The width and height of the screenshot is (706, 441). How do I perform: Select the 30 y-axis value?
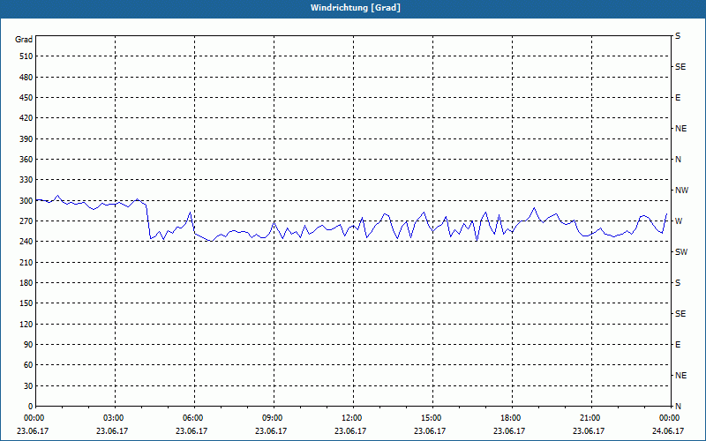[x=28, y=386]
